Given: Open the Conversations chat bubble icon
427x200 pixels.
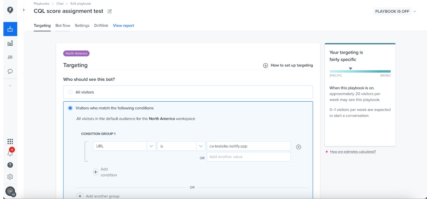Looking at the screenshot, I should [10, 72].
